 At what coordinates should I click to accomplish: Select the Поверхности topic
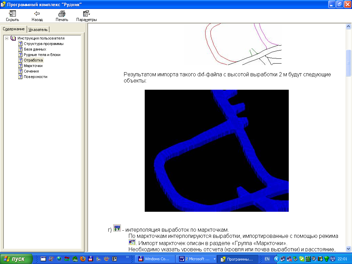pyautogui.click(x=35, y=77)
